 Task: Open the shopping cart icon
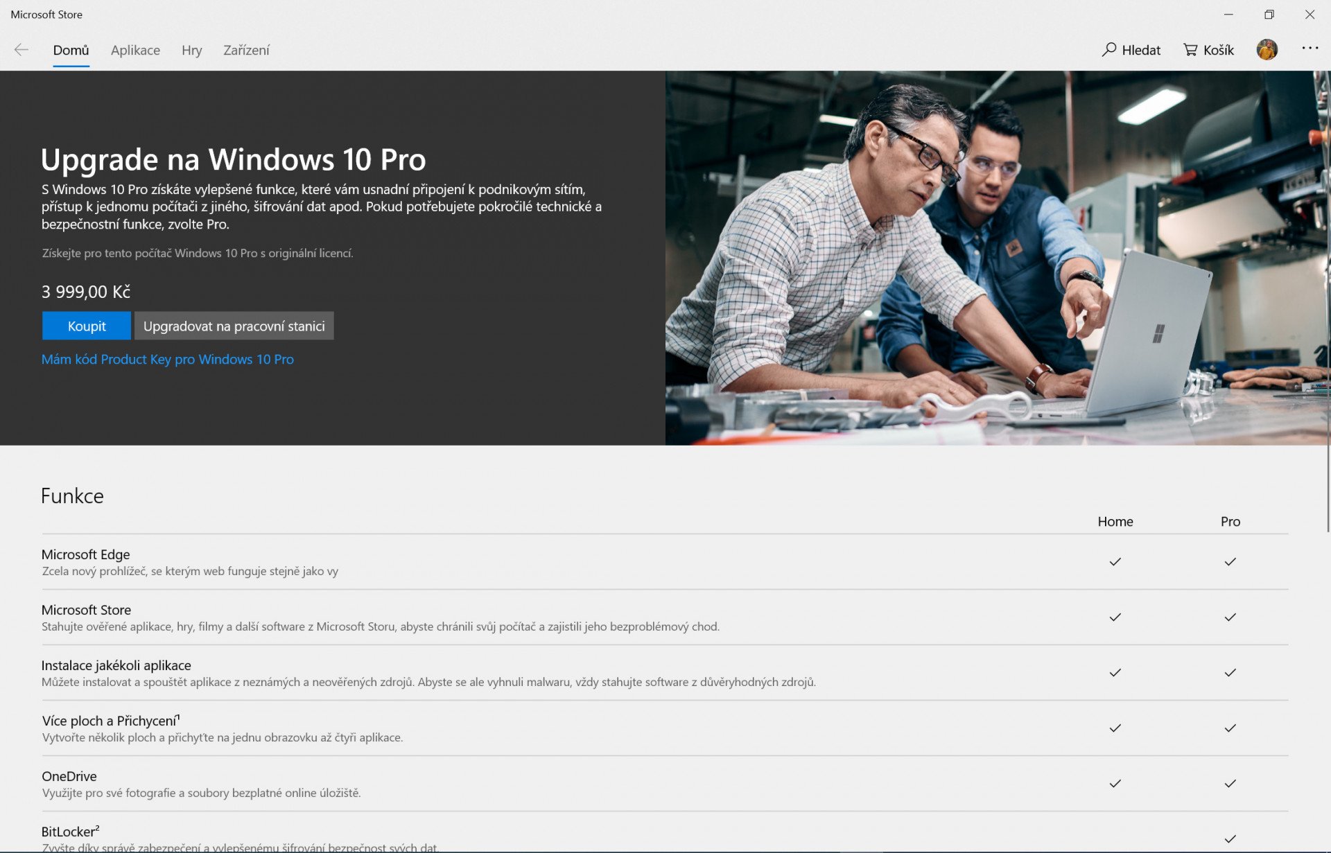tap(1190, 50)
